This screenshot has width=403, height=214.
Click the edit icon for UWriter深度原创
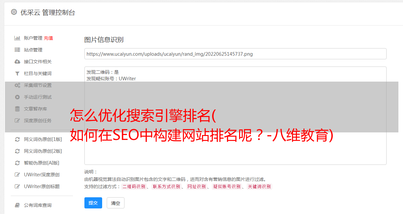click(x=17, y=175)
